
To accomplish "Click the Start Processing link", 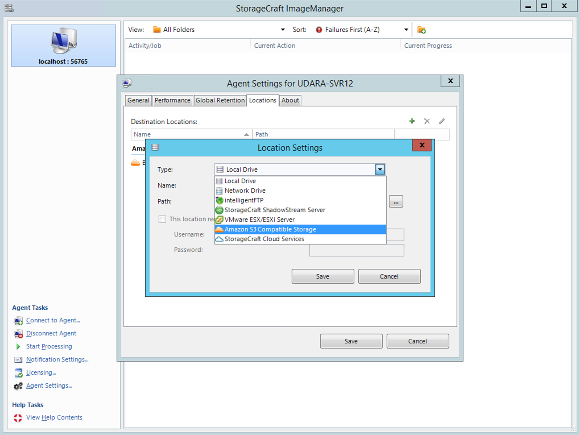I will click(x=49, y=347).
